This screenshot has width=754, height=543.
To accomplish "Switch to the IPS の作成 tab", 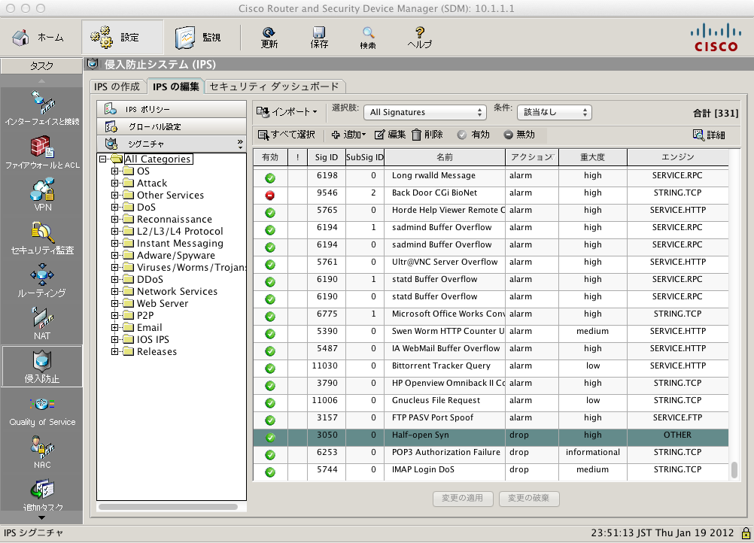I will click(x=117, y=86).
